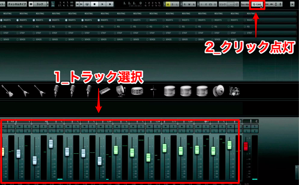Expand ROUTING rack above the kick drum channel
Screen dimensions: 299x185
(x=121, y=14)
